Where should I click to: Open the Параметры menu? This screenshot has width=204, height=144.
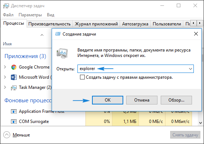click(x=30, y=15)
